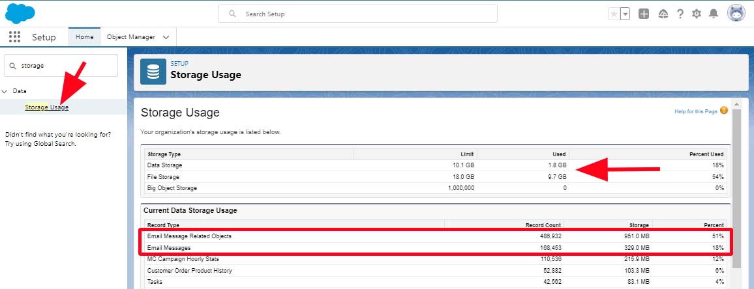Open Global Actions plus icon
The height and width of the screenshot is (289, 754).
click(x=644, y=14)
